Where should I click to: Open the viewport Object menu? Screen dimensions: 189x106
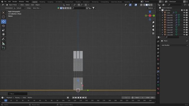(38, 5)
